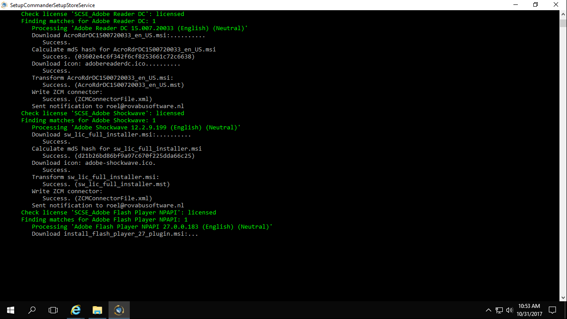Click "Download sw_lic_full_installer.msi" line
The width and height of the screenshot is (567, 319).
[x=112, y=135]
